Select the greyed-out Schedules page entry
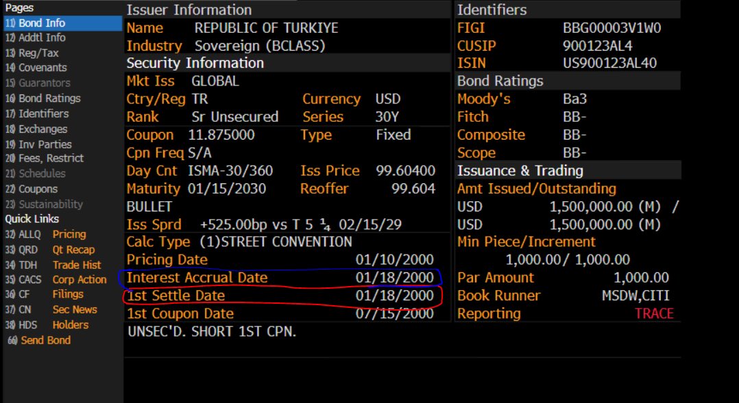 coord(36,174)
